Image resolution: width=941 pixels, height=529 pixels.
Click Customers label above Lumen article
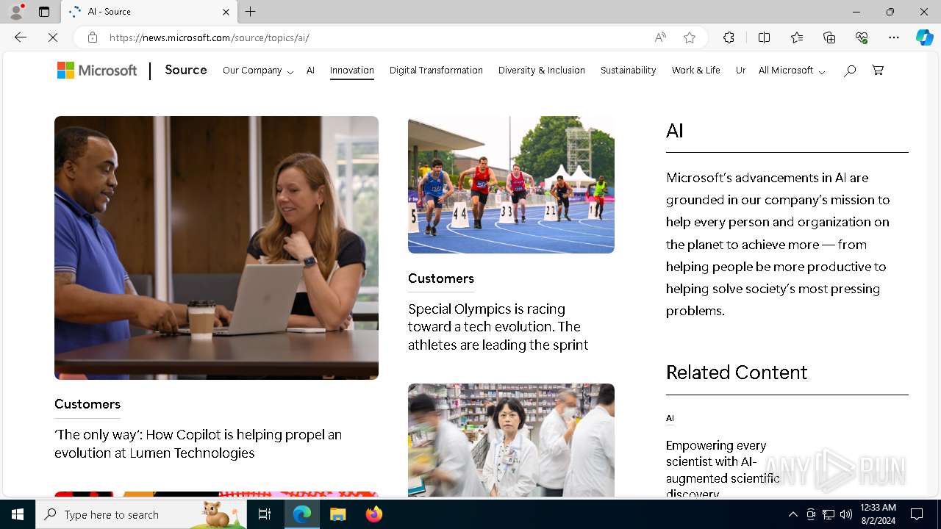pos(87,404)
